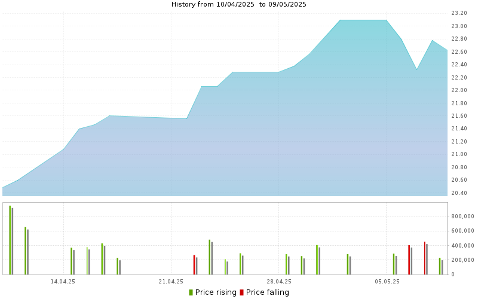Click the 05.05.25 date label
This screenshot has width=478, height=299.
[387, 281]
